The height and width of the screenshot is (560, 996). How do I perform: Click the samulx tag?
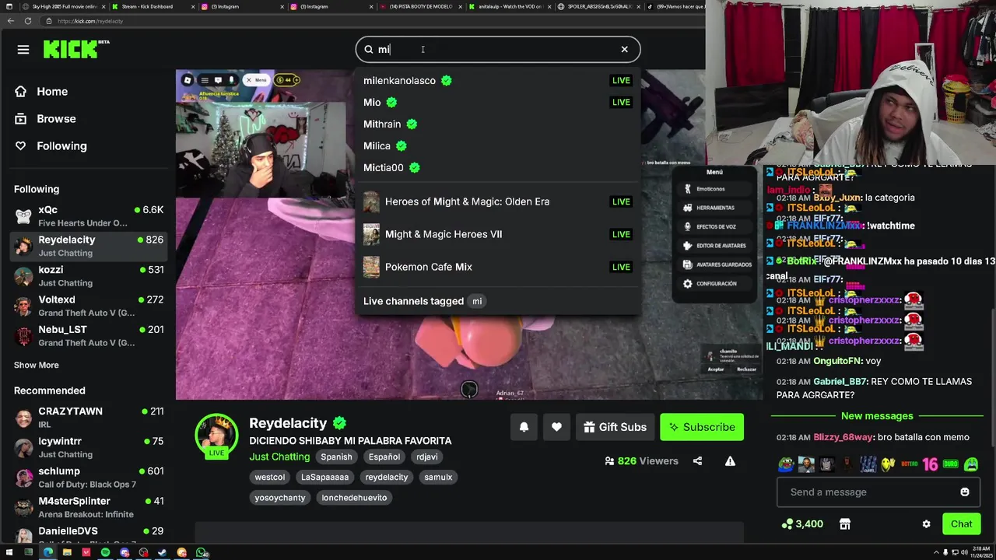click(438, 478)
